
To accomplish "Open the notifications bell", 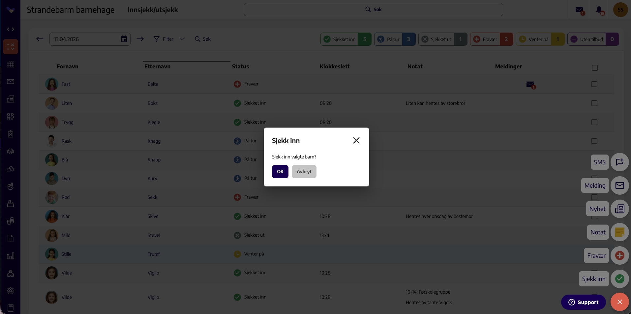I will tap(600, 10).
